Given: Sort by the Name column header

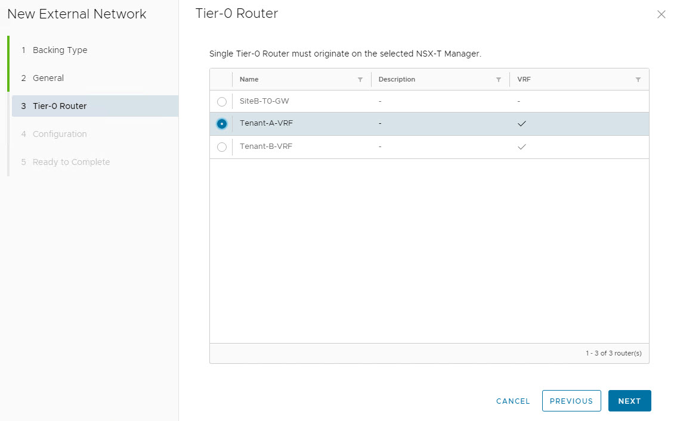Looking at the screenshot, I should click(249, 80).
